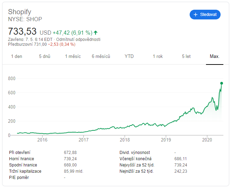
Task: Switch chart to YTD range
Action: pos(129,56)
